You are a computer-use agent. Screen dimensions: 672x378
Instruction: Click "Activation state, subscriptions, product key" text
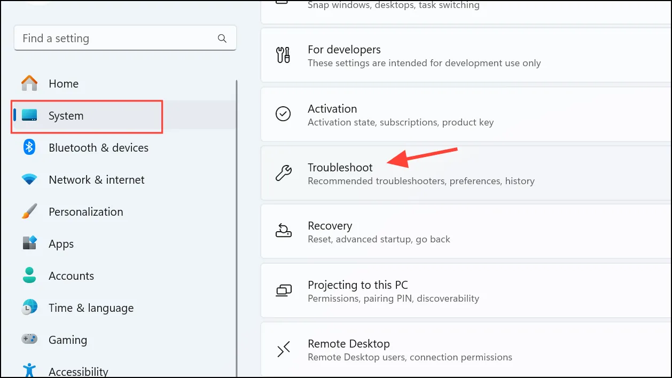(401, 122)
